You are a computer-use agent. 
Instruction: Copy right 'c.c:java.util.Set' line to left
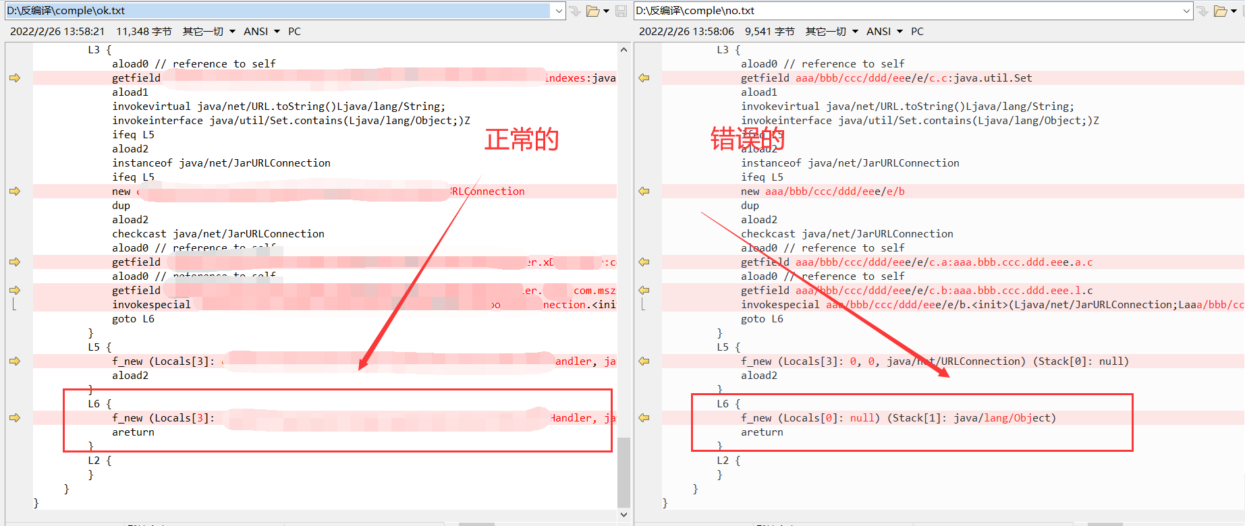pyautogui.click(x=644, y=78)
